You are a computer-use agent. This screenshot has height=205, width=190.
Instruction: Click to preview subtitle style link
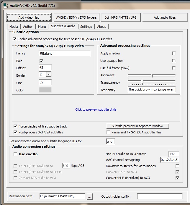96,109
